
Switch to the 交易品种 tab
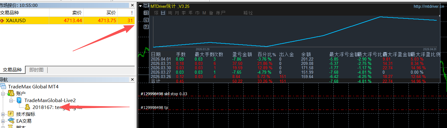coord(13,70)
